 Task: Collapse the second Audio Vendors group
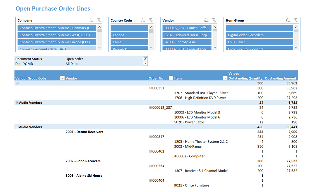[x=17, y=127]
